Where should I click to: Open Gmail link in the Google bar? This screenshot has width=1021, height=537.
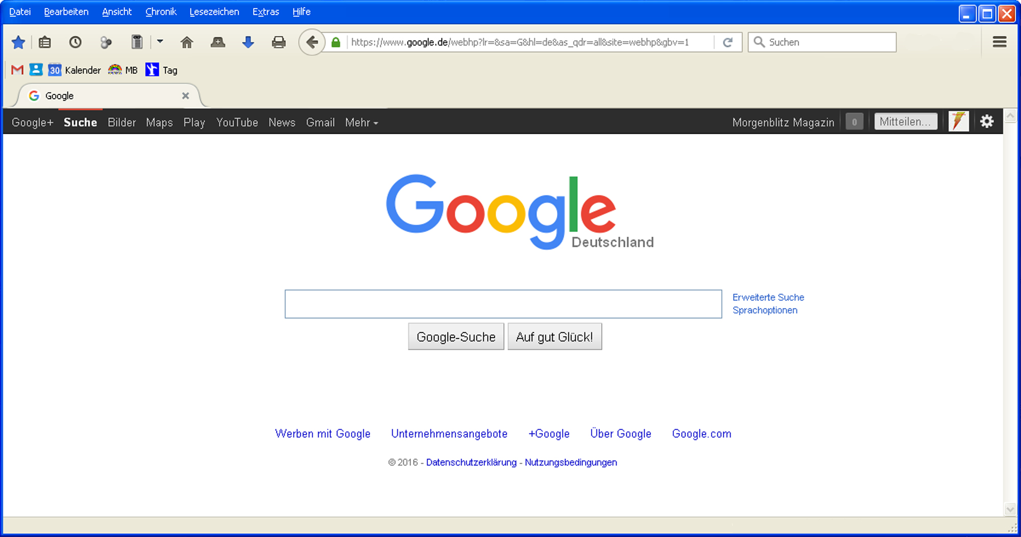click(x=321, y=122)
